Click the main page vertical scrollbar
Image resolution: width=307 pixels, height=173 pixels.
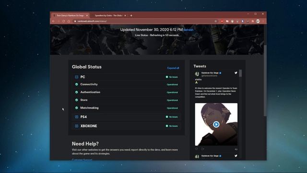265,80
